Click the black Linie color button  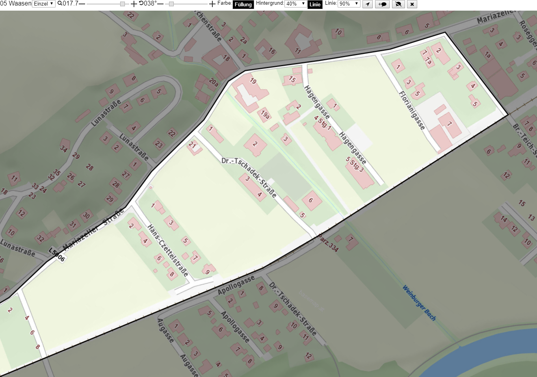tap(315, 4)
